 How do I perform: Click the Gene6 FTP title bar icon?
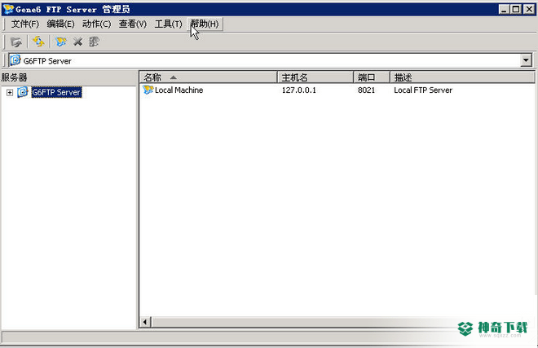coord(8,9)
